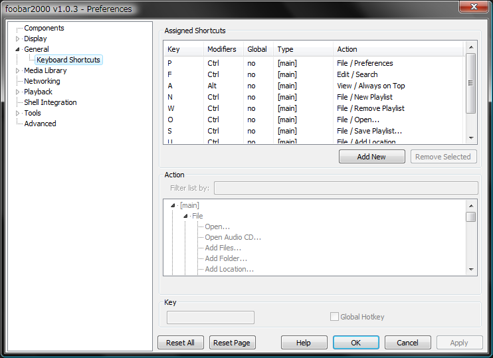The width and height of the screenshot is (493, 358).
Task: Choose Open Audio CD… action
Action: (x=233, y=237)
